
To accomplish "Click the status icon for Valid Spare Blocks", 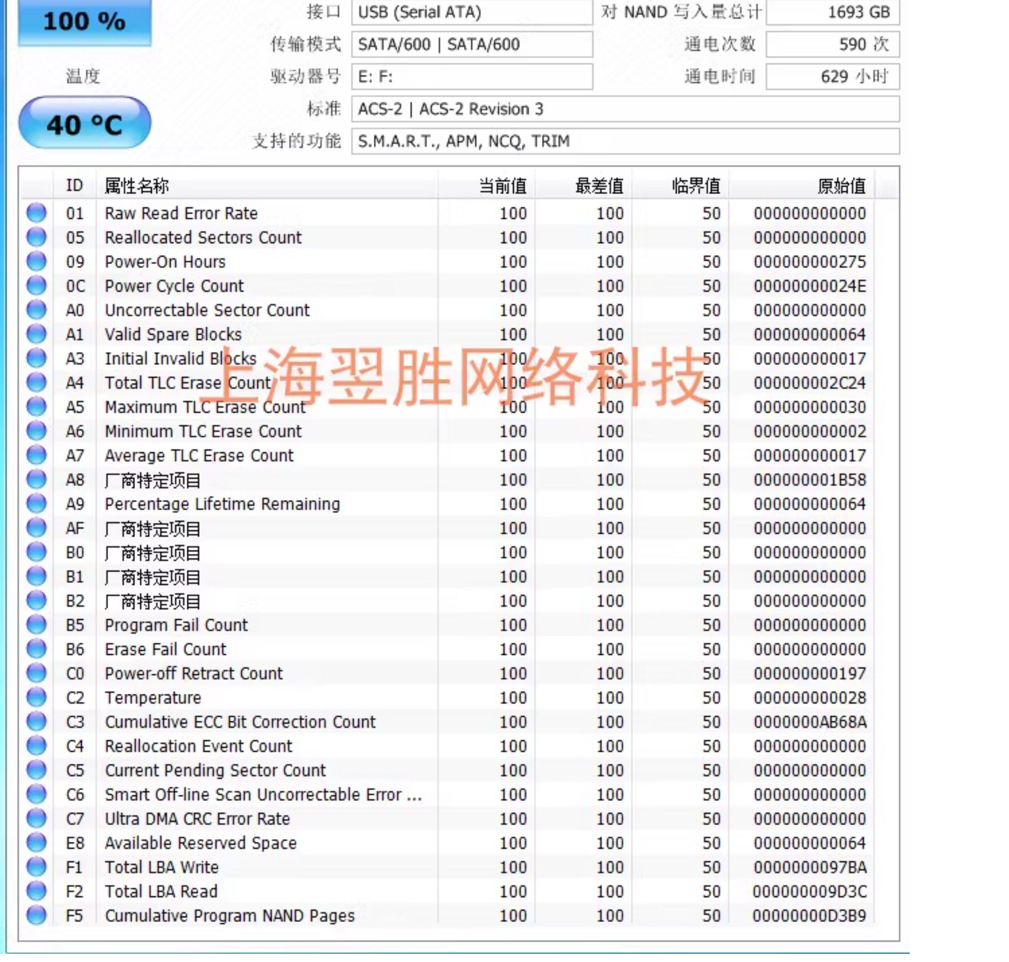I will 36,335.
